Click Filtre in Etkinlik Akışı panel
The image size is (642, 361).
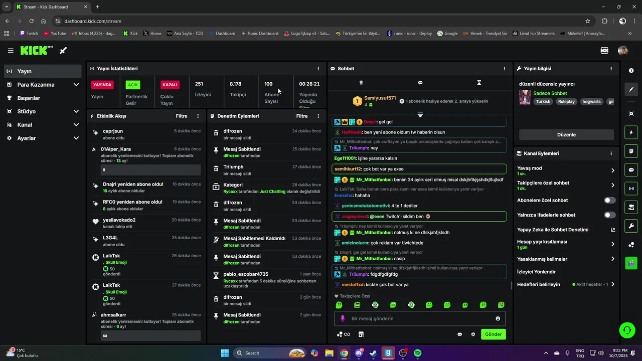tap(182, 116)
